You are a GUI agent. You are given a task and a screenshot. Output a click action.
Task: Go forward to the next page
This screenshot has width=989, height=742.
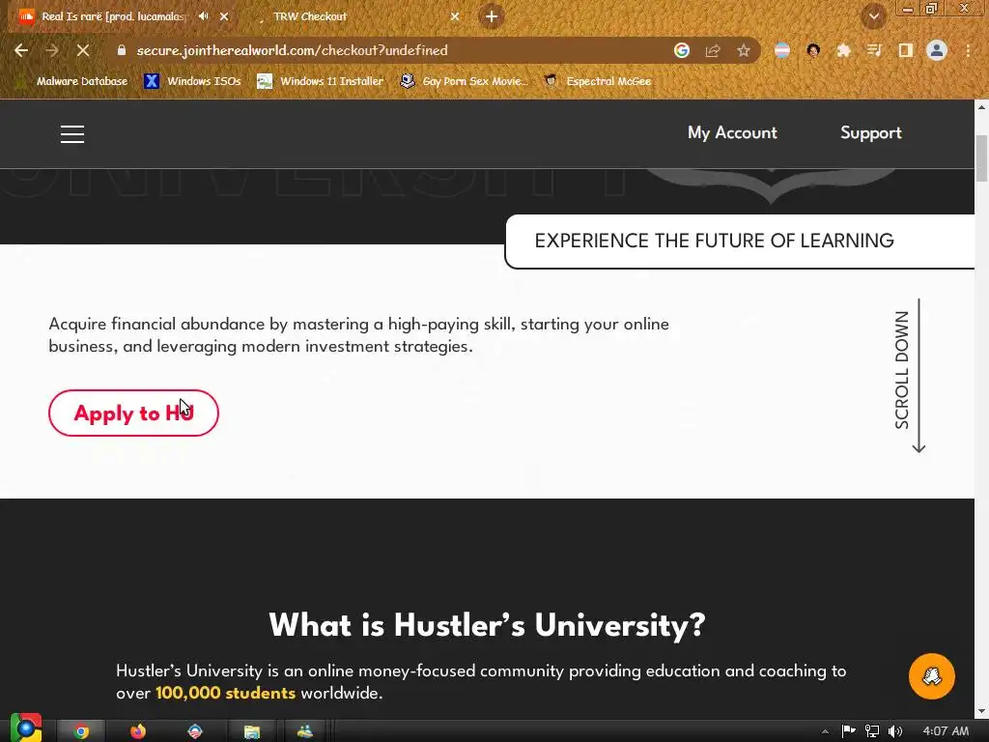pos(52,50)
